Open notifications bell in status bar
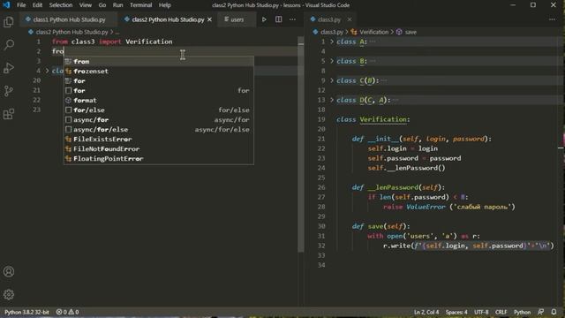The image size is (565, 318). pyautogui.click(x=554, y=312)
